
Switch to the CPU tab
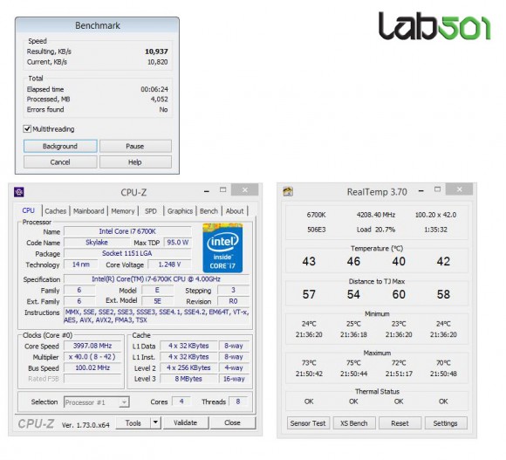coord(29,210)
